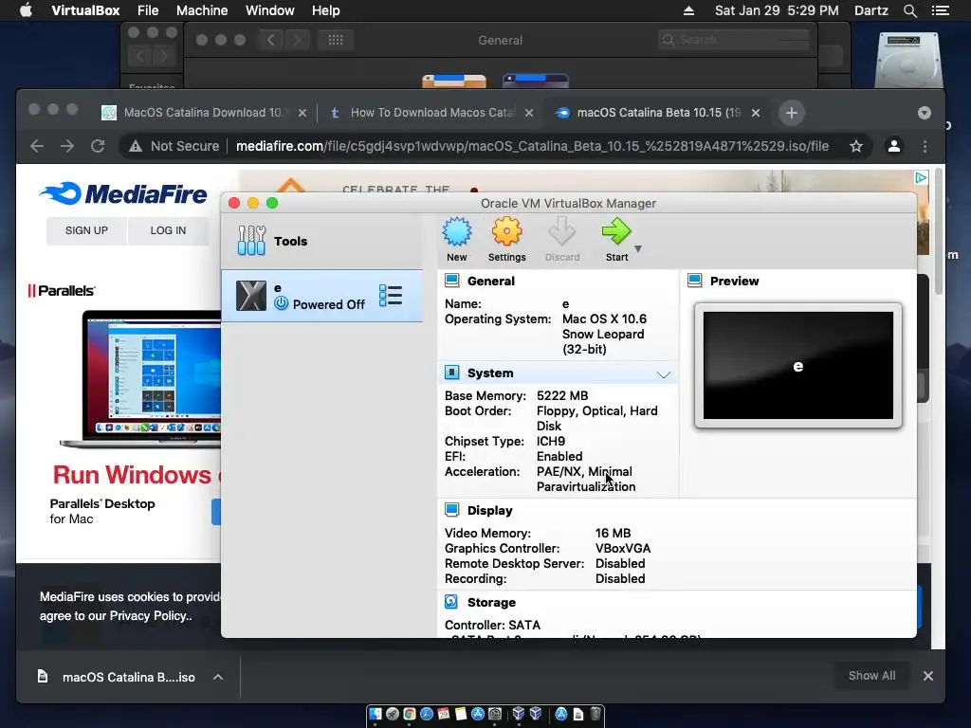Screen dimensions: 971x728
Task: Open Safari from the Dock
Action: point(426,714)
